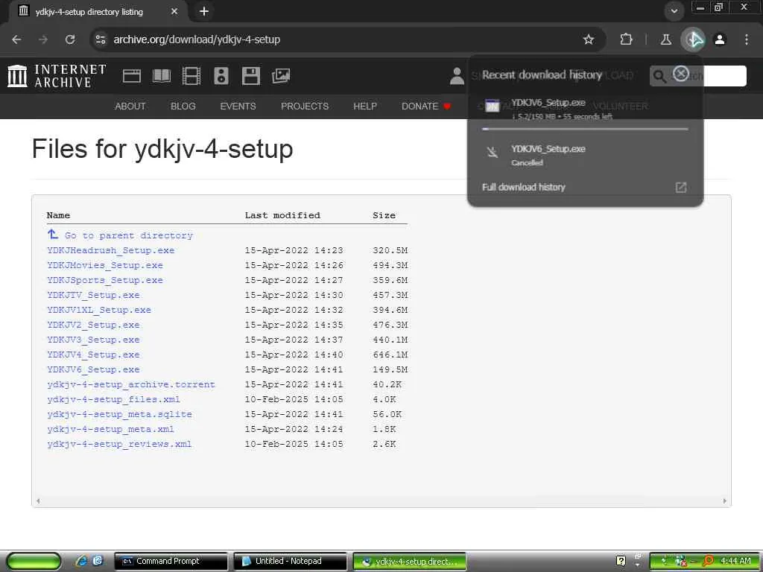Image resolution: width=763 pixels, height=572 pixels.
Task: Go to parent directory link
Action: [120, 235]
